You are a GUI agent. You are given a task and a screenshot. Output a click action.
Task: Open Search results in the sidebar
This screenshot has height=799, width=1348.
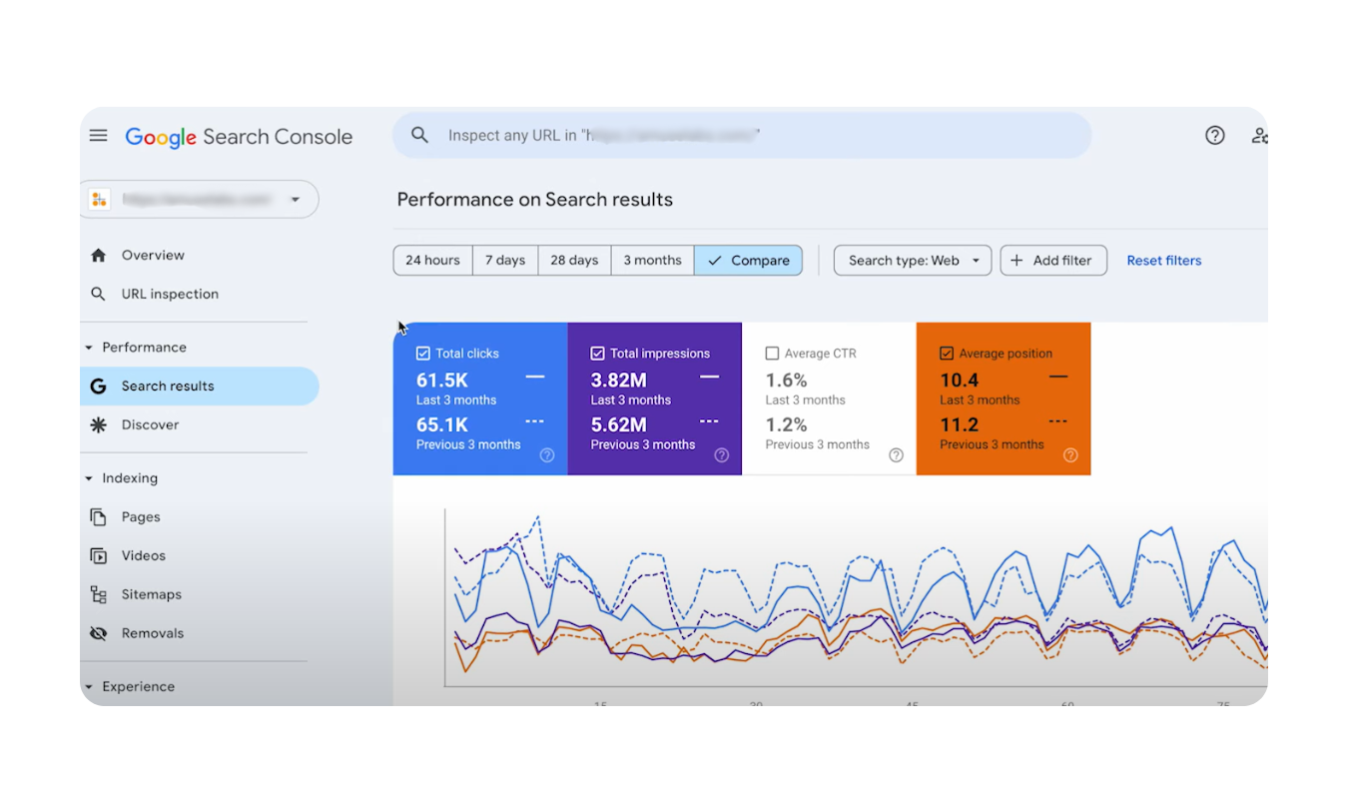pyautogui.click(x=199, y=386)
